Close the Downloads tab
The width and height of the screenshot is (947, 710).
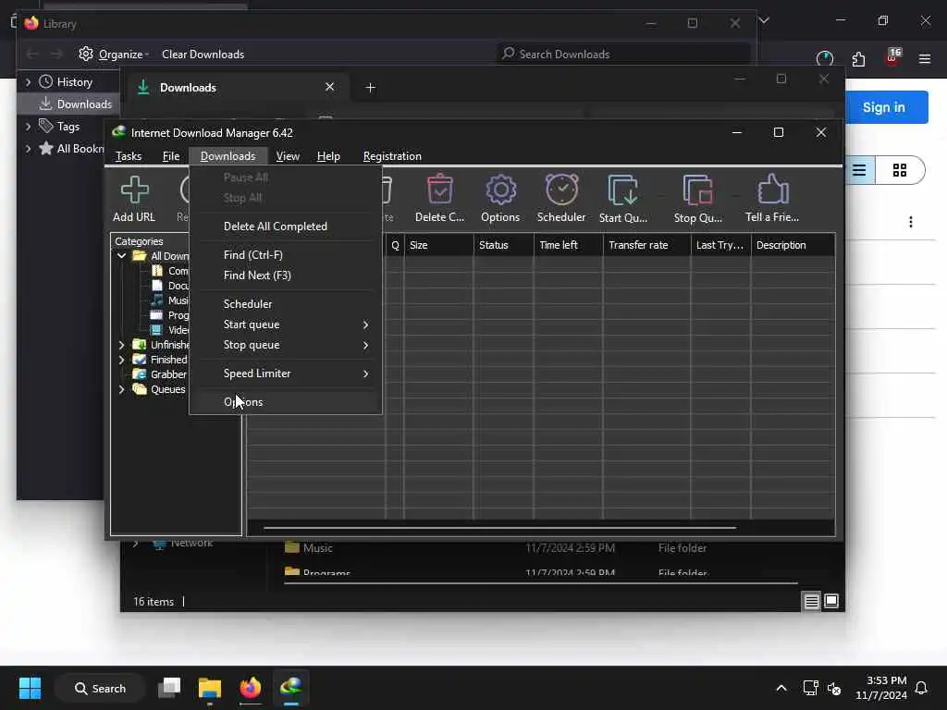pyautogui.click(x=330, y=87)
